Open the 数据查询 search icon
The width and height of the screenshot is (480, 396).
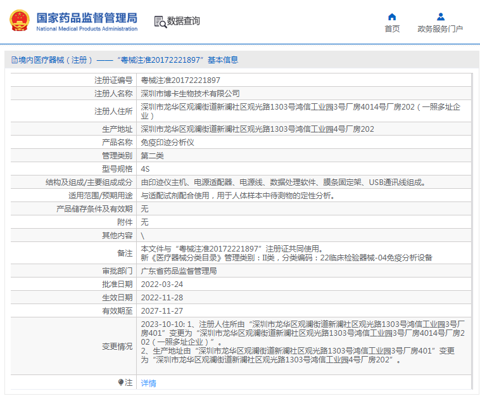click(160, 22)
